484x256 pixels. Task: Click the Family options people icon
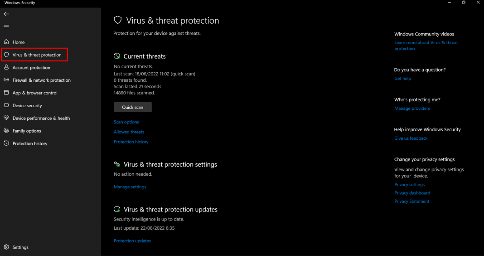click(6, 131)
